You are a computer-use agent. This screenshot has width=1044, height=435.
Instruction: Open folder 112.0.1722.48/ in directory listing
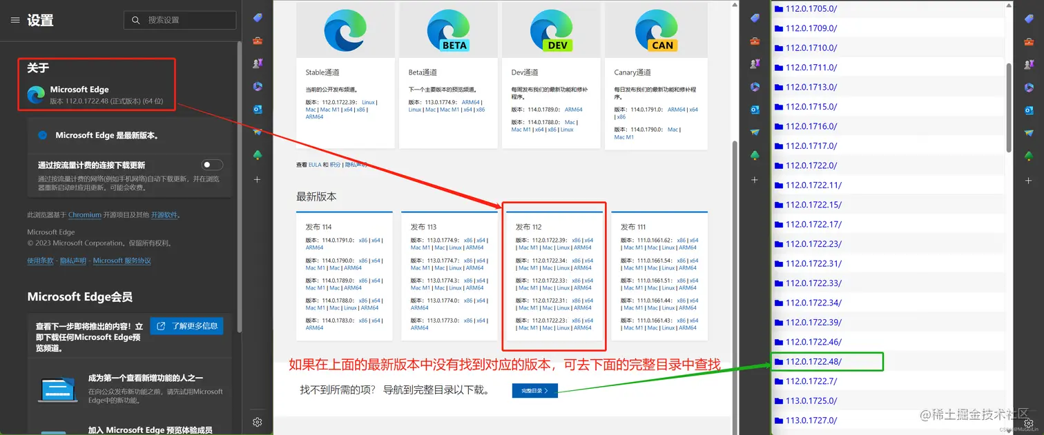[x=813, y=362]
